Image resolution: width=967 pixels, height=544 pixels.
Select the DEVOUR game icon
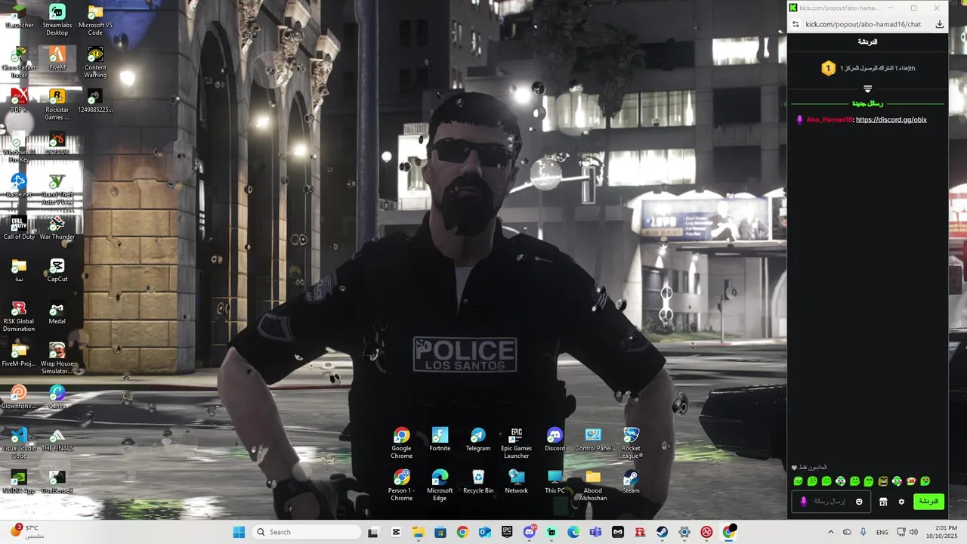coord(57,143)
